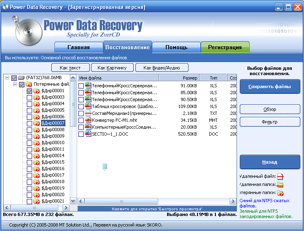
Task: Click the folder tree vertical scrollbar thumb
Action: click(73, 104)
